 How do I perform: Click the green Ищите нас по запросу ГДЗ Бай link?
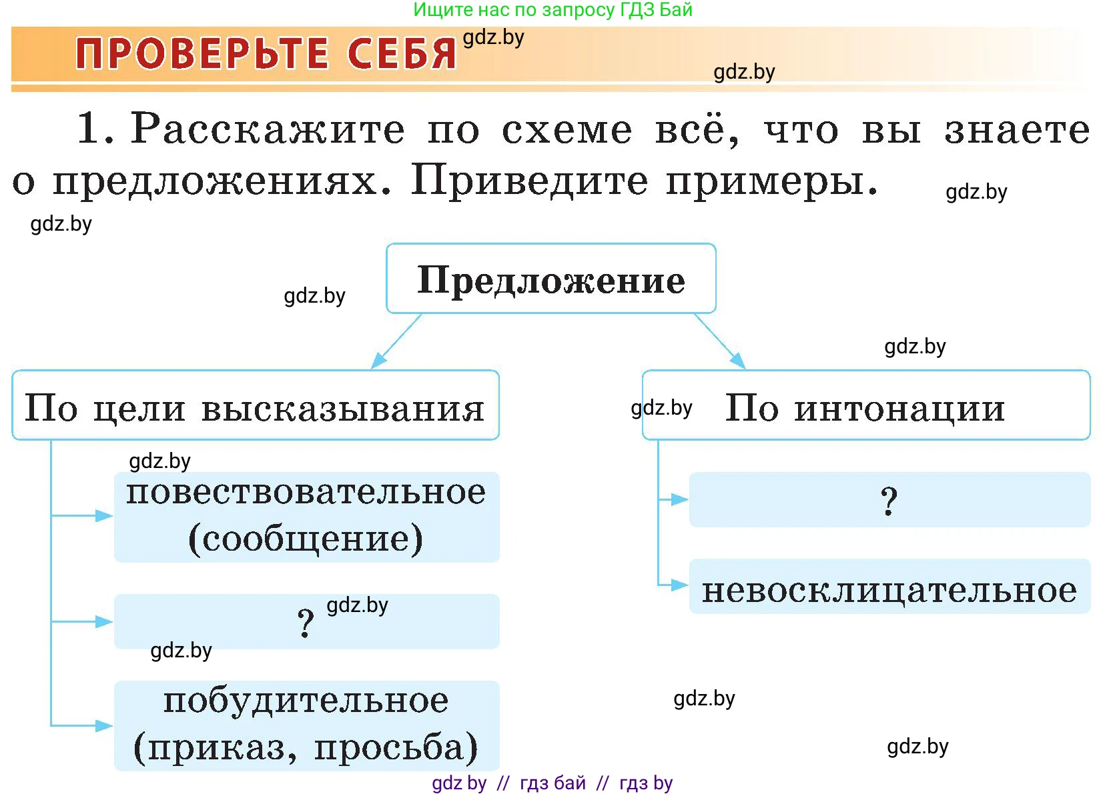point(552,9)
